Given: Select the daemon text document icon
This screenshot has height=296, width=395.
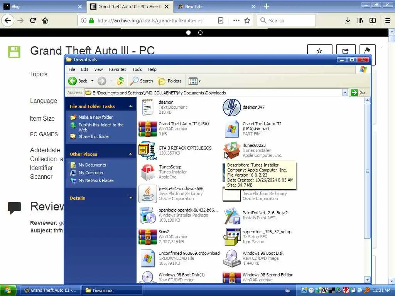Looking at the screenshot, I should tap(147, 107).
